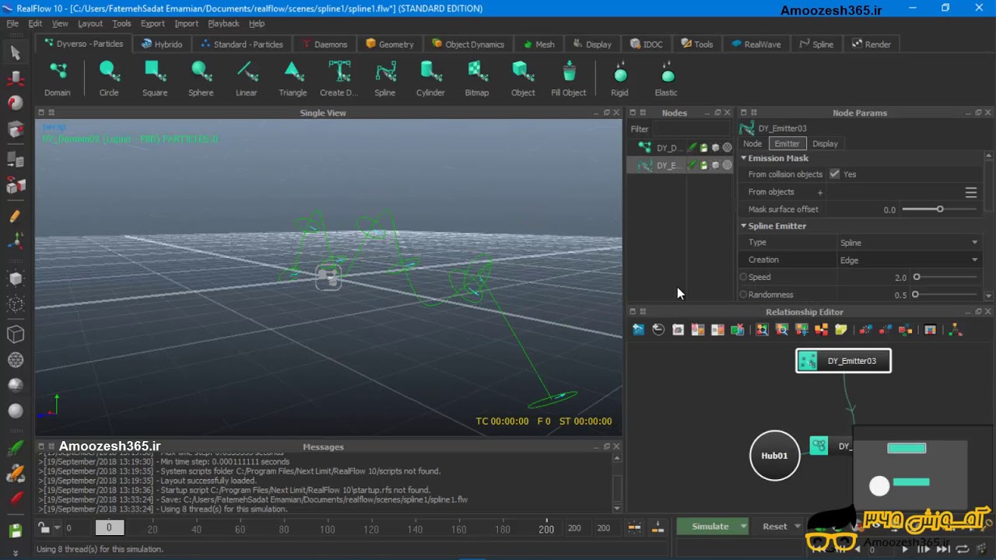
Task: Toggle the timeline lock icon
Action: (x=44, y=527)
